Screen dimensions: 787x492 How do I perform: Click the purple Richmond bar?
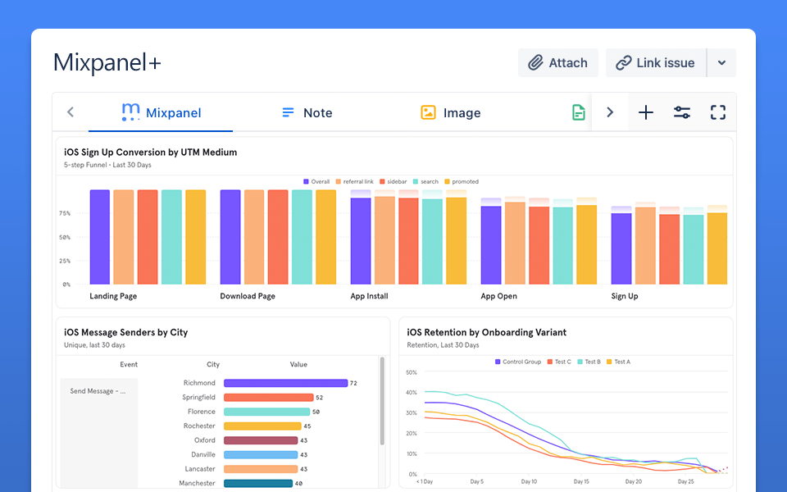pyautogui.click(x=285, y=383)
